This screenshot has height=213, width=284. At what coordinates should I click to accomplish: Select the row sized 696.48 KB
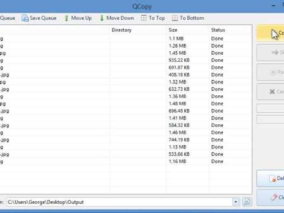coord(126,111)
